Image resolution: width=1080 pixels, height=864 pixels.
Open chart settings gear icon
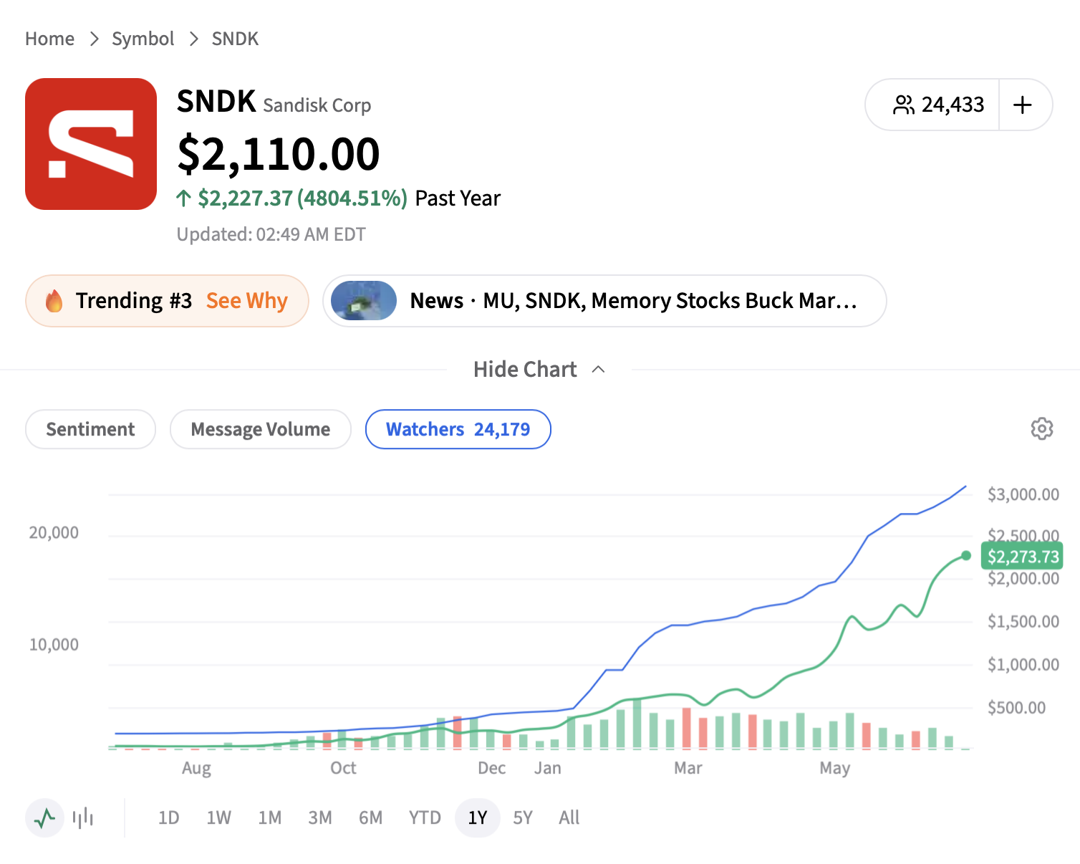pos(1041,428)
